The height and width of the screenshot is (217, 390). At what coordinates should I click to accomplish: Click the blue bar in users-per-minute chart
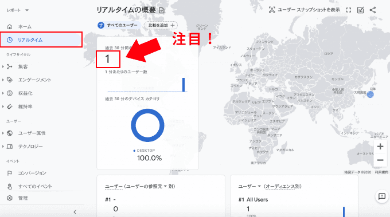(184, 85)
